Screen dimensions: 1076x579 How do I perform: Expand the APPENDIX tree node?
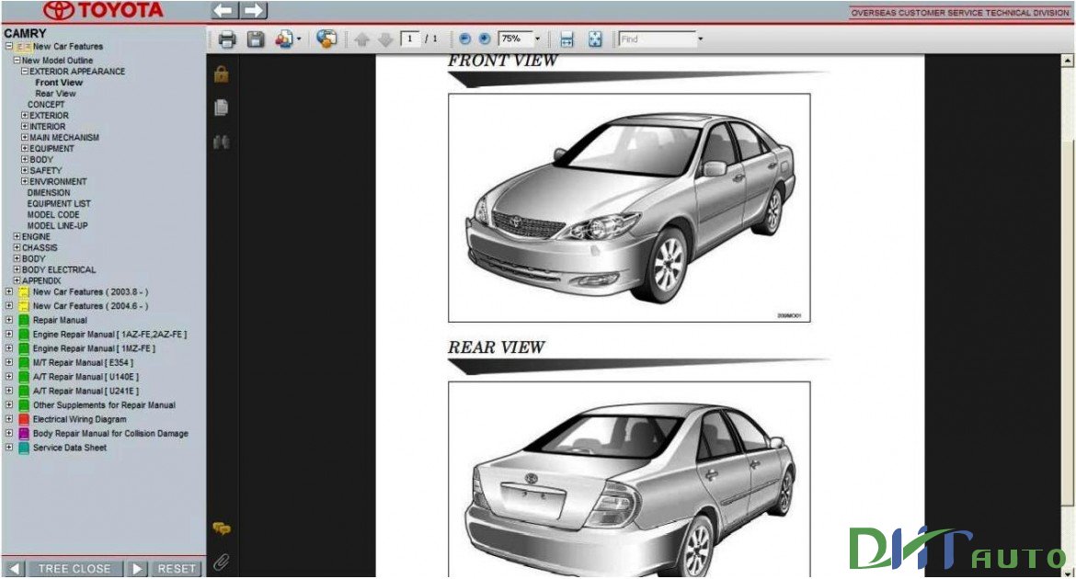(17, 280)
